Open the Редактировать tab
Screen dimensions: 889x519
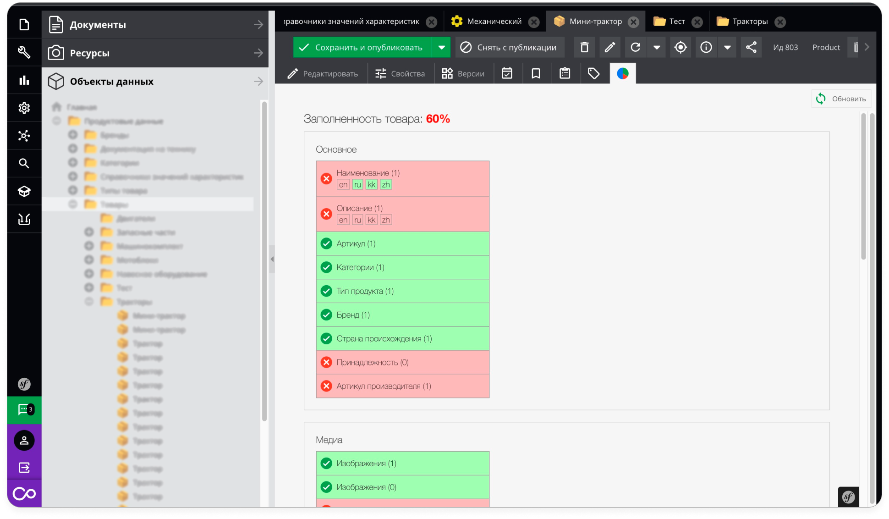pyautogui.click(x=323, y=73)
